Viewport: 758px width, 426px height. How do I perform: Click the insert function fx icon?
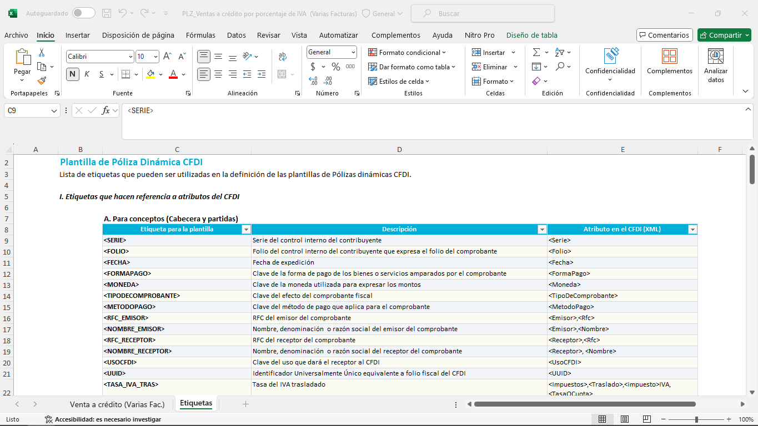point(106,110)
